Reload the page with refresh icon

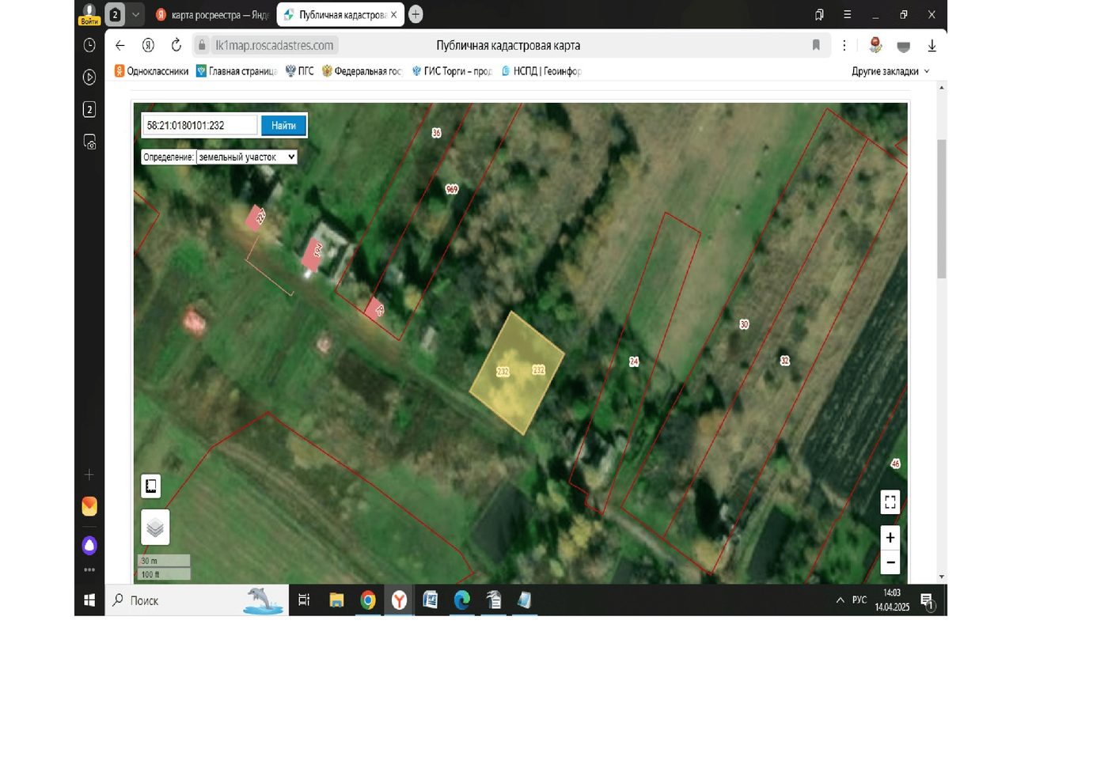pos(176,45)
